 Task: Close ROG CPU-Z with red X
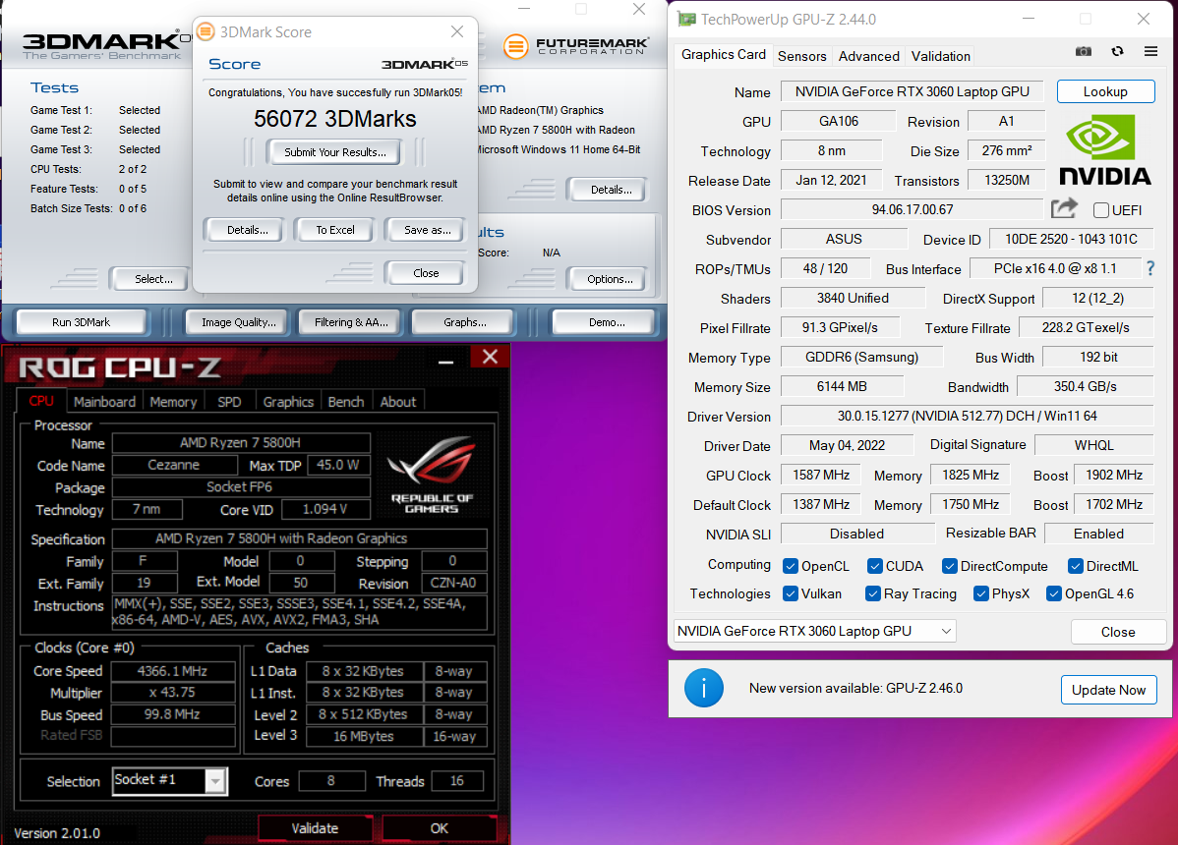pyautogui.click(x=490, y=357)
